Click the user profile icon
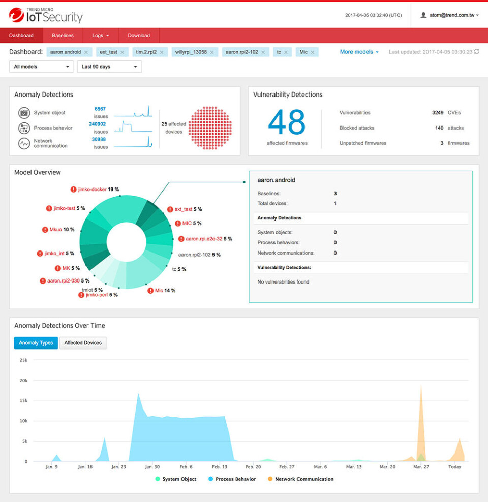The height and width of the screenshot is (502, 488). pyautogui.click(x=423, y=15)
